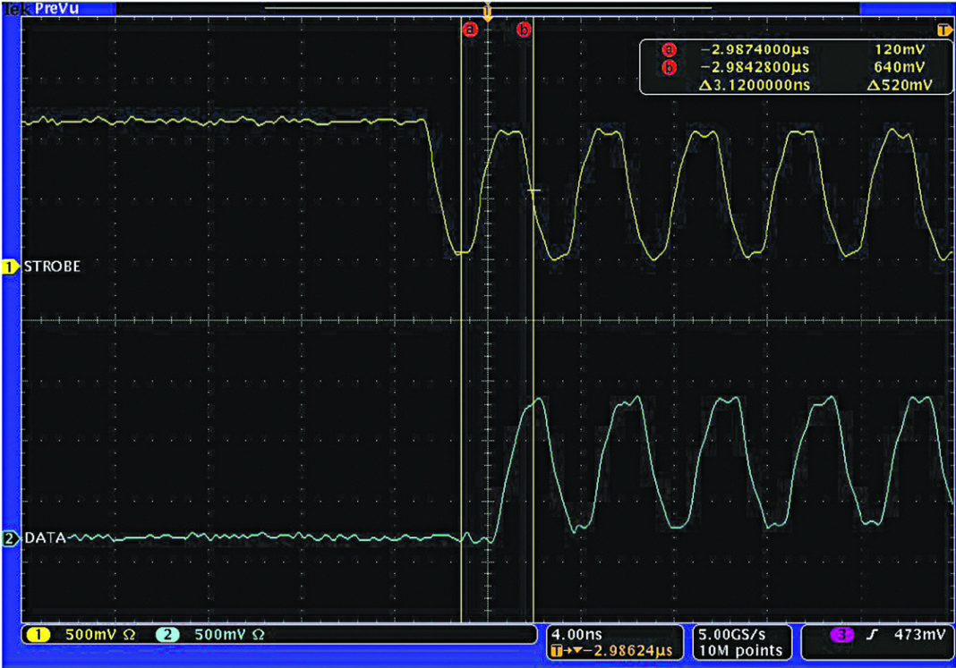Toggle Channel 1 display via the STROBE channel marker
Screen dimensions: 956x668
pos(9,266)
